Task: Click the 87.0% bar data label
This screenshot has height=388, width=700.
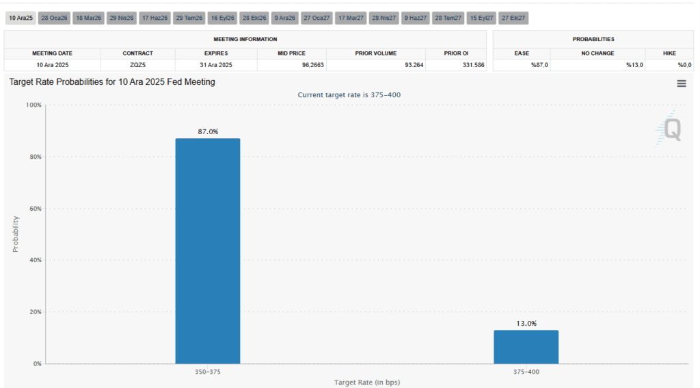Action: pos(208,131)
